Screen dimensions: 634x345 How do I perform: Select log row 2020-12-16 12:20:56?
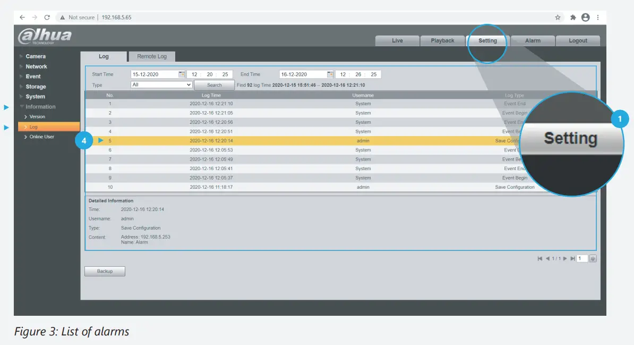coord(340,122)
